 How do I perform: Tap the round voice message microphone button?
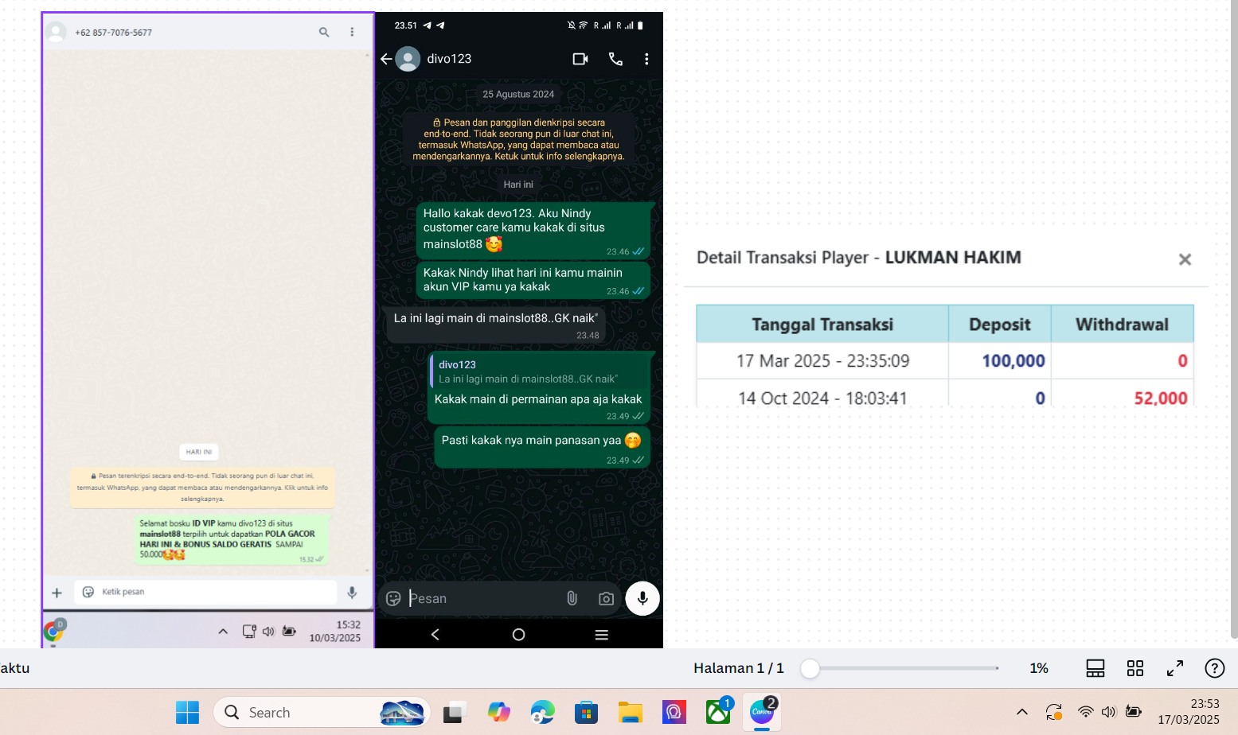(x=642, y=598)
